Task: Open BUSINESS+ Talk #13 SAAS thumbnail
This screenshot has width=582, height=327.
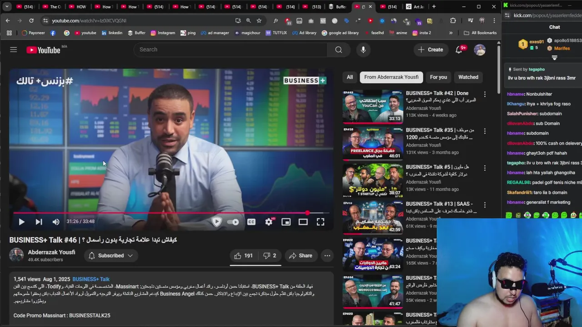Action: [x=373, y=217]
